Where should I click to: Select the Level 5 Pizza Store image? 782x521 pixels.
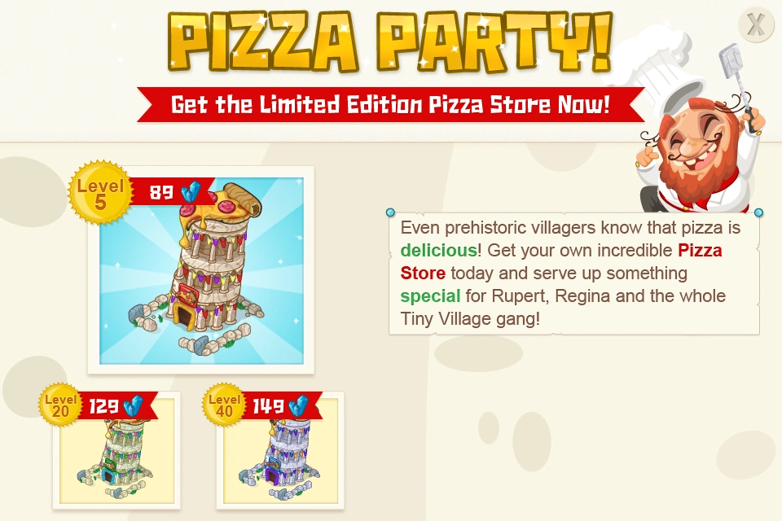[x=201, y=270]
